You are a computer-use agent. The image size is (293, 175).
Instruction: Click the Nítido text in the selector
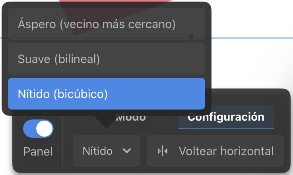(x=97, y=151)
